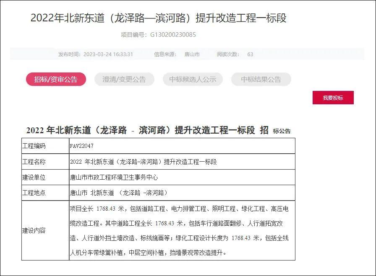Switch to the 澄清/变更公告 tab

tap(124, 79)
